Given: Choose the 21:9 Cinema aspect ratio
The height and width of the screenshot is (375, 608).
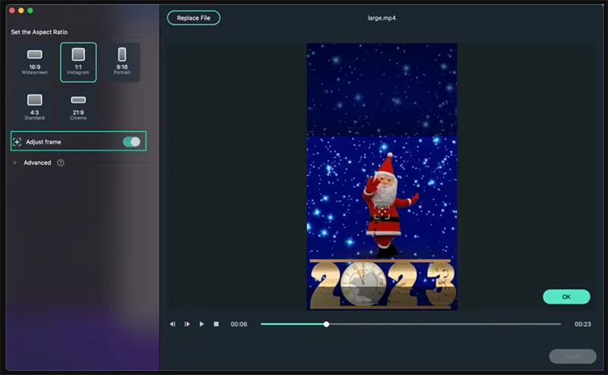Looking at the screenshot, I should [78, 107].
